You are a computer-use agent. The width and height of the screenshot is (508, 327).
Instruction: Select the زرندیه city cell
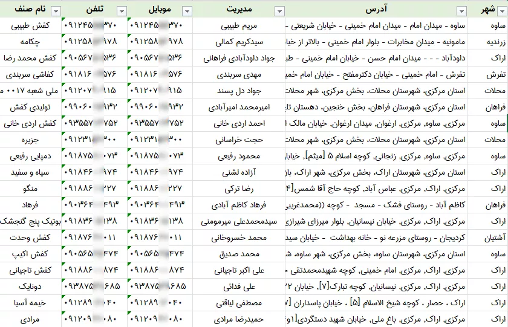[x=487, y=42]
